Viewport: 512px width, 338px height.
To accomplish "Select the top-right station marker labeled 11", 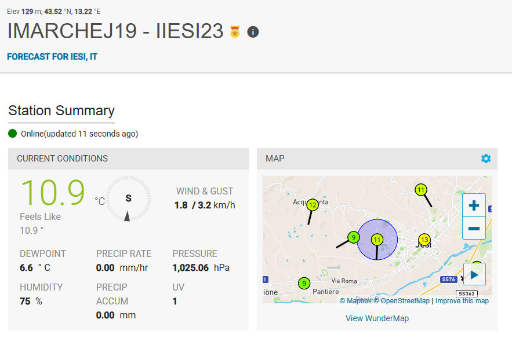I will coord(421,189).
